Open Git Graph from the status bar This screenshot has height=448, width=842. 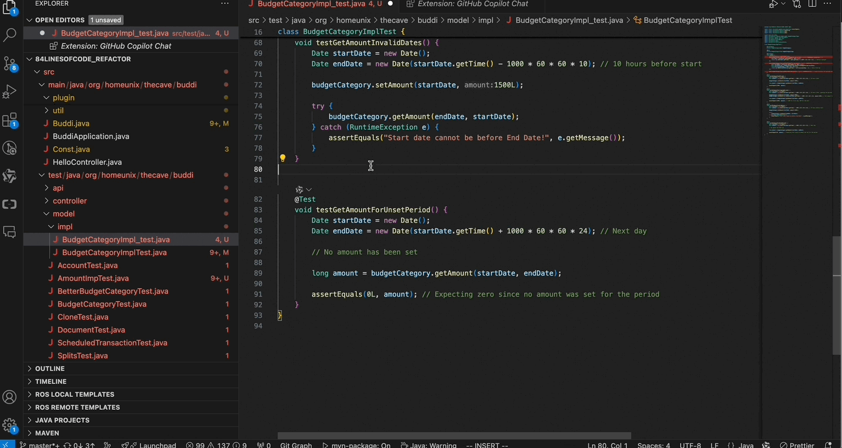296,445
